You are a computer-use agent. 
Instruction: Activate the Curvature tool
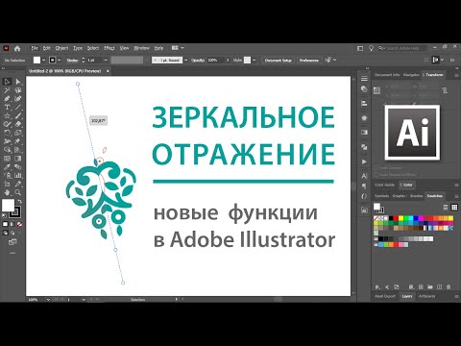pos(18,99)
